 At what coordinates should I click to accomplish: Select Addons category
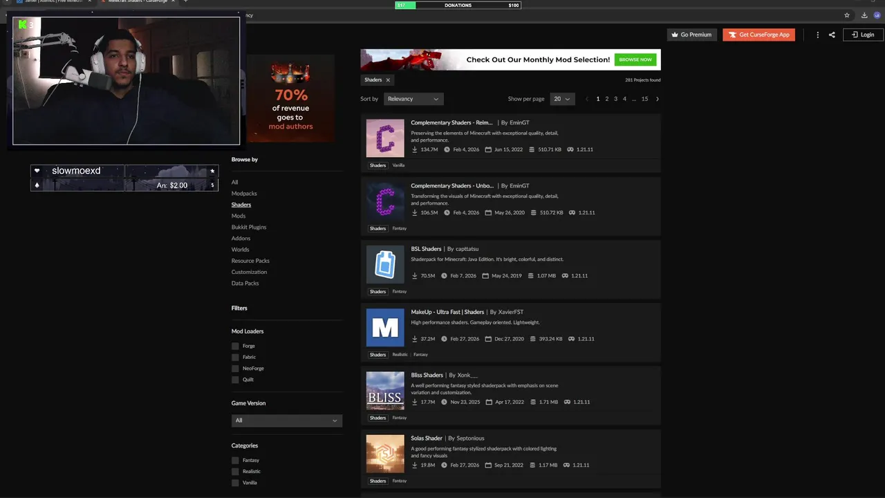241,239
